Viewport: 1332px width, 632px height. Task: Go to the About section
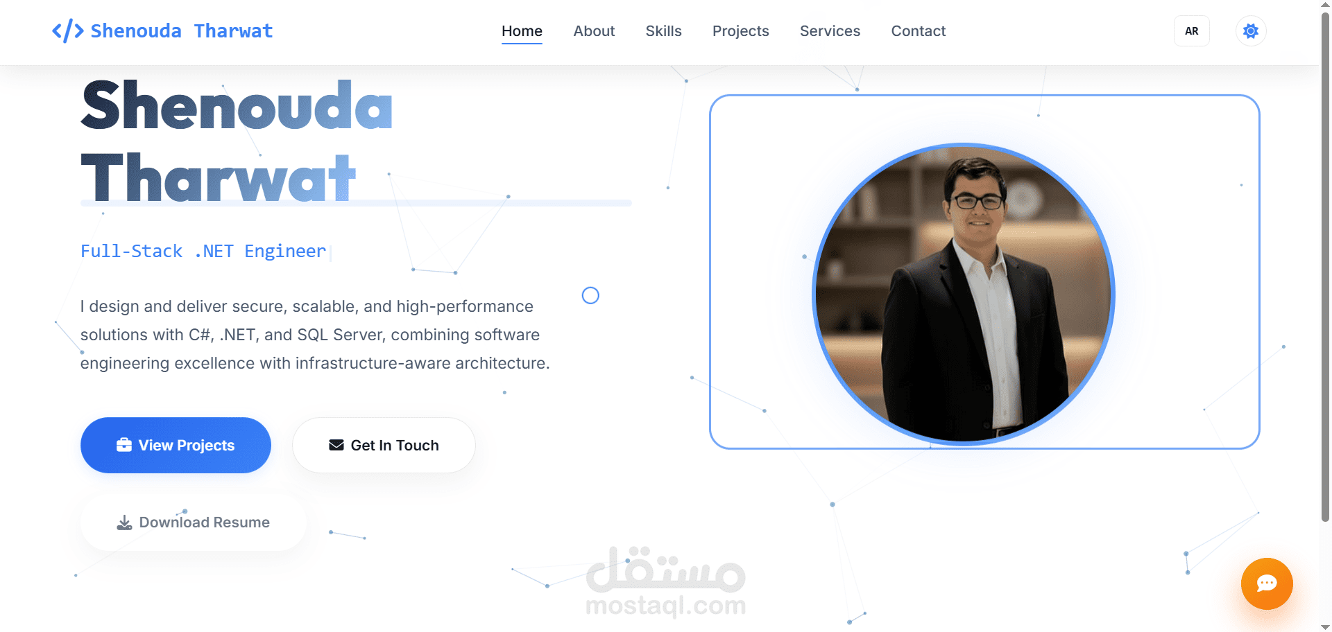[594, 31]
